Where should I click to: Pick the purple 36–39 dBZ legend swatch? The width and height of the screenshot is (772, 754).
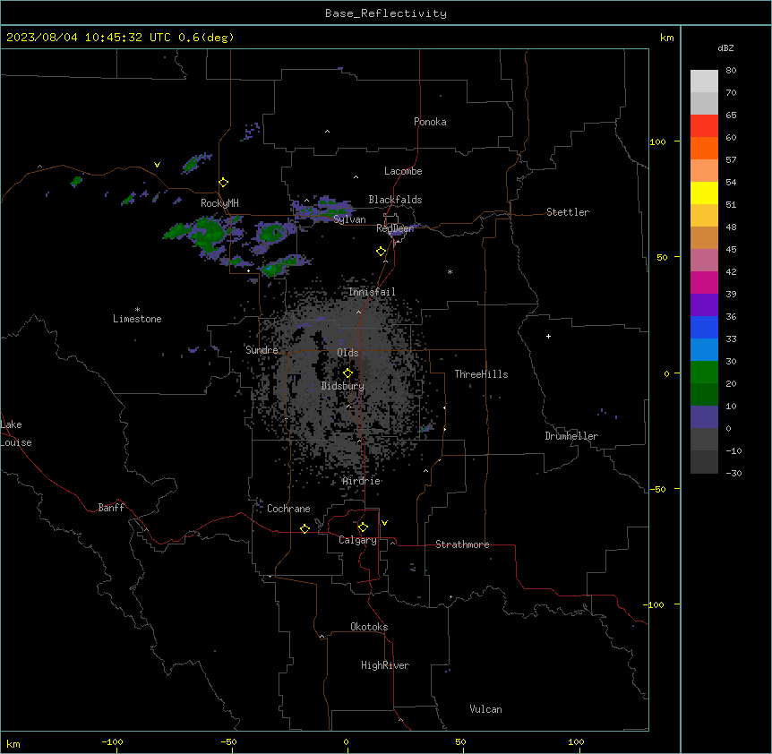click(704, 305)
